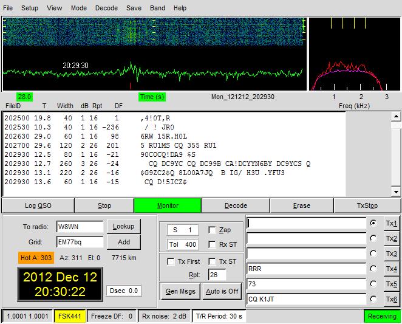
Task: Enable the Rx ST checkbox
Action: (x=212, y=245)
